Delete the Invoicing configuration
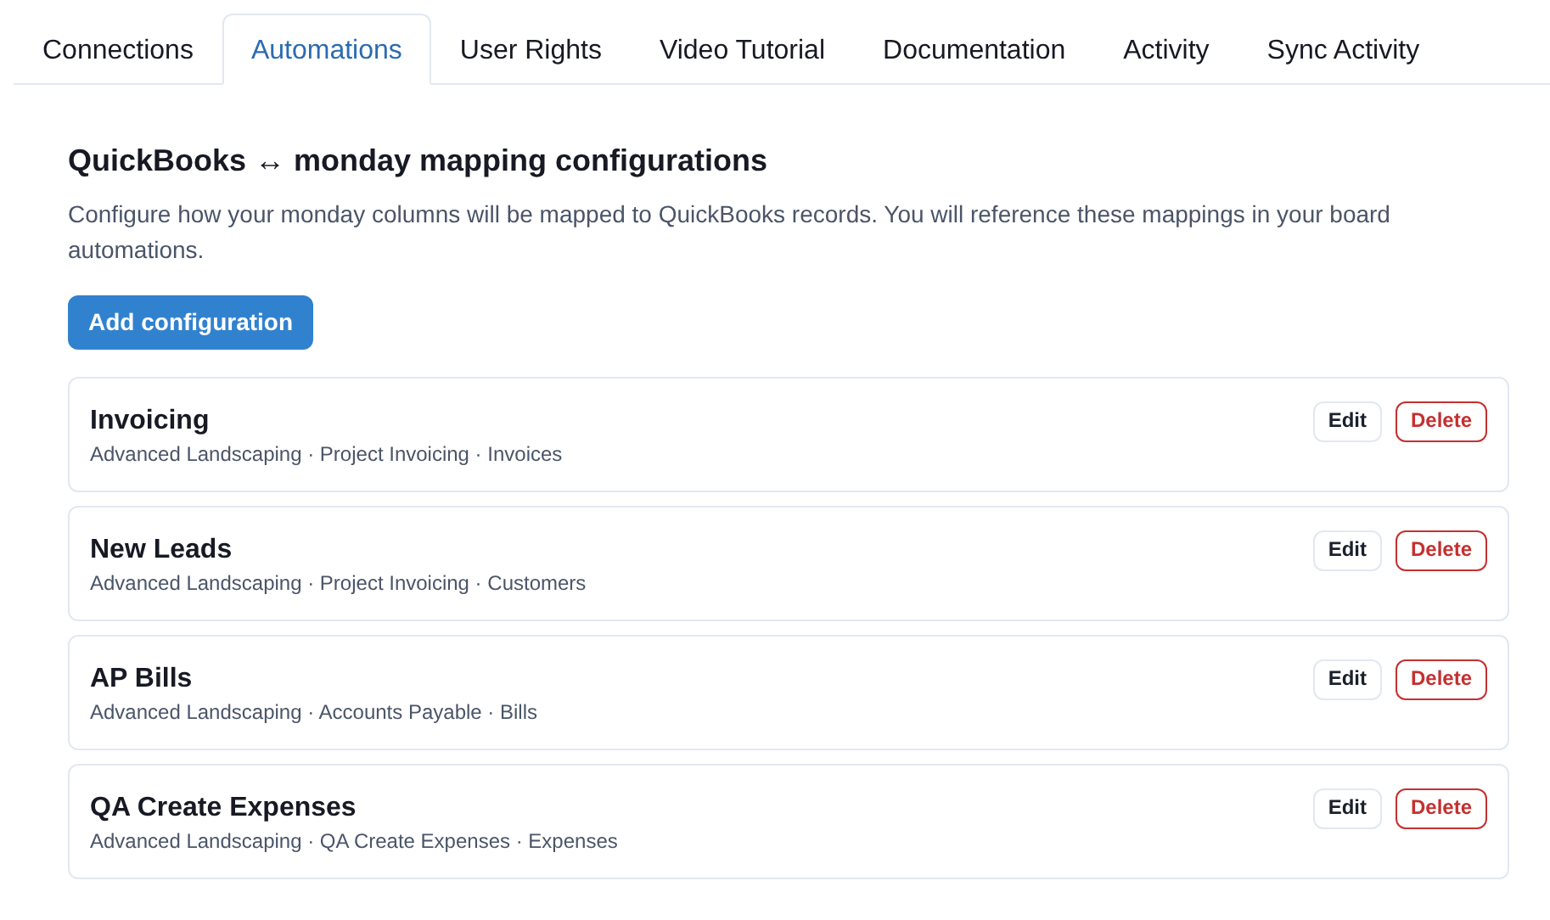Viewport: 1550px width, 920px height. click(x=1440, y=422)
